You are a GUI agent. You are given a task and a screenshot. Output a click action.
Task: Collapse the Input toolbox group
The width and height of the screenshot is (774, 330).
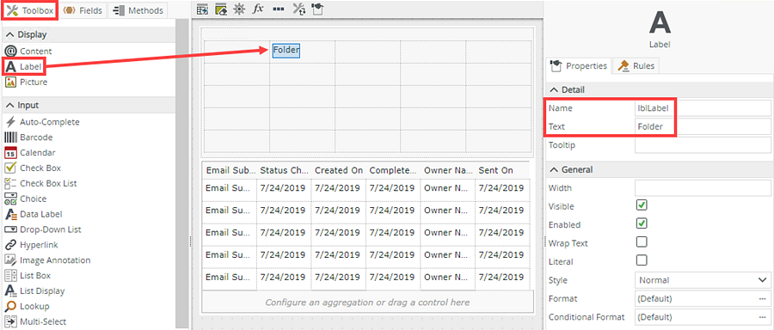tap(9, 105)
